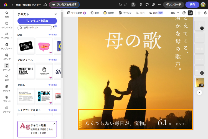Image resolution: width=208 pixels, height=139 pixels.
Task: Open アップロード in the sidebar
Action: coord(7,36)
